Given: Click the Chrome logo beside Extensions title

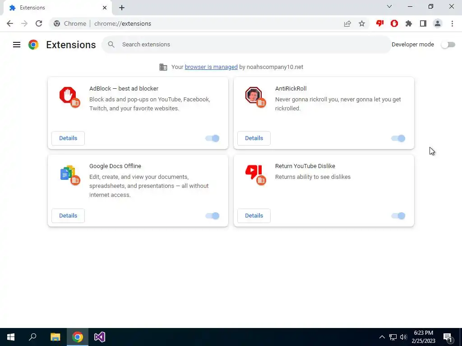Looking at the screenshot, I should coord(33,45).
